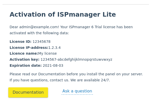Click the admin@example.com email address

pyautogui.click(x=39, y=27)
